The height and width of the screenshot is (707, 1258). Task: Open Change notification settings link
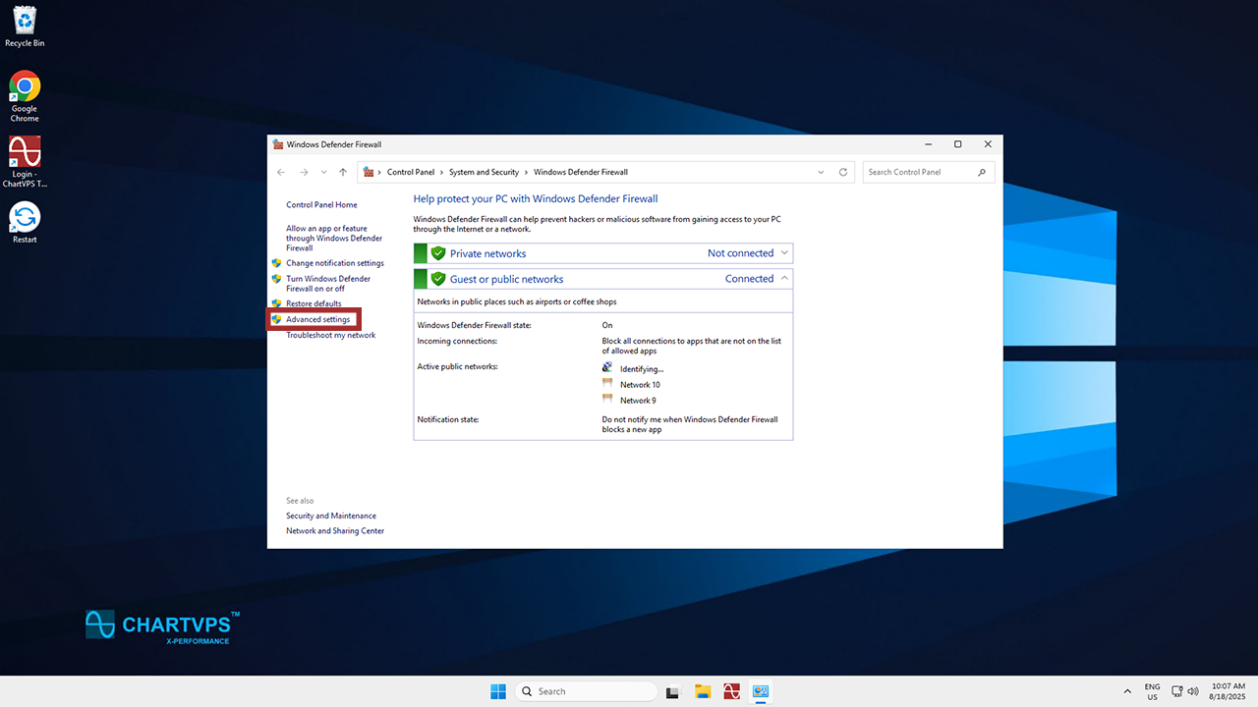tap(334, 263)
